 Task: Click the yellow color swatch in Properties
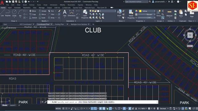(140, 11)
